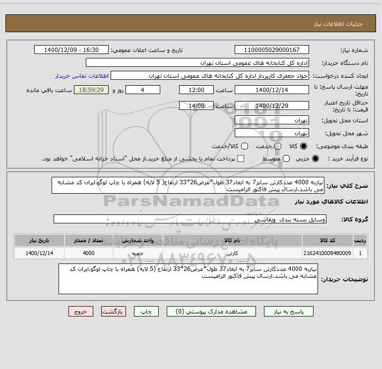Click the شرح کلی نیاز description box

coord(188,185)
